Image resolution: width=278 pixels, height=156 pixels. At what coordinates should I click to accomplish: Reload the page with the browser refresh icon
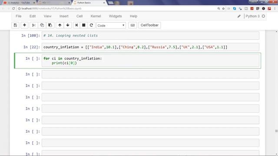(x=13, y=9)
